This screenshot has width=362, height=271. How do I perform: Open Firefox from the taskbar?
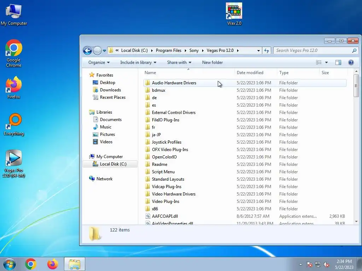click(52, 264)
